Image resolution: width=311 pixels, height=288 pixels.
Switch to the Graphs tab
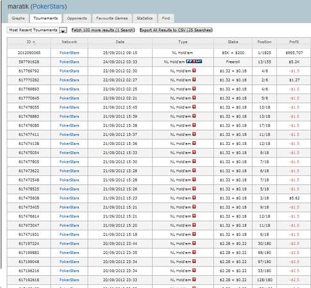pos(18,19)
